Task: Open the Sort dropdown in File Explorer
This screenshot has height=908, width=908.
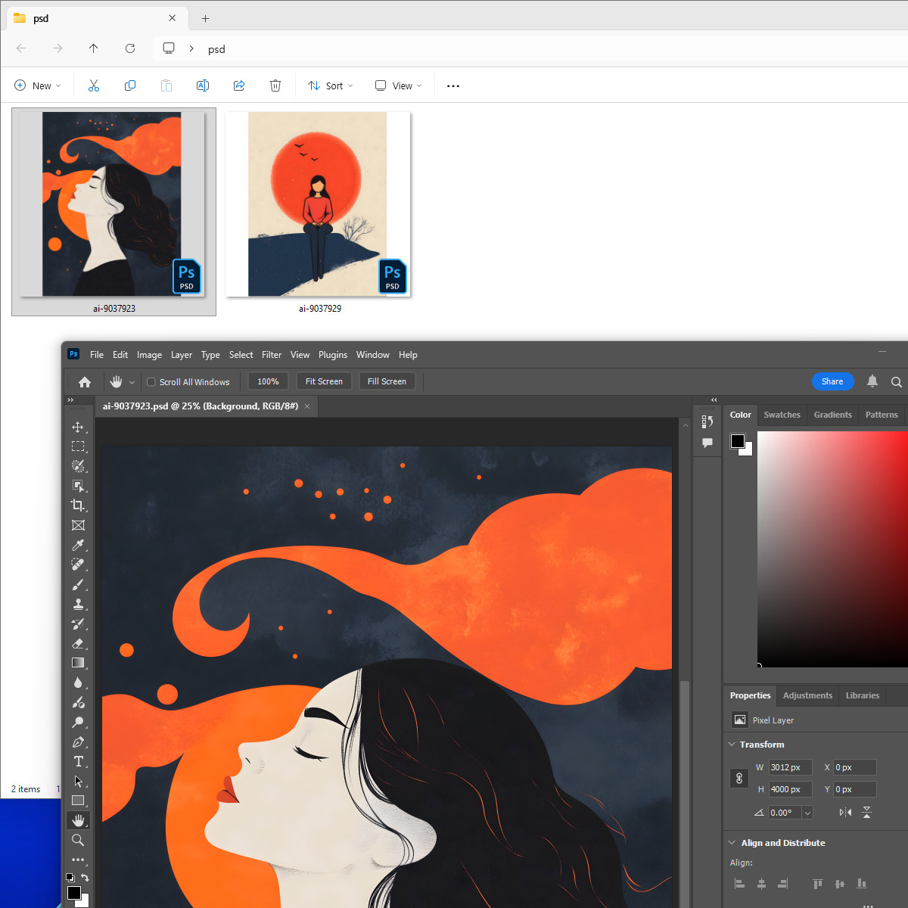Action: [331, 86]
